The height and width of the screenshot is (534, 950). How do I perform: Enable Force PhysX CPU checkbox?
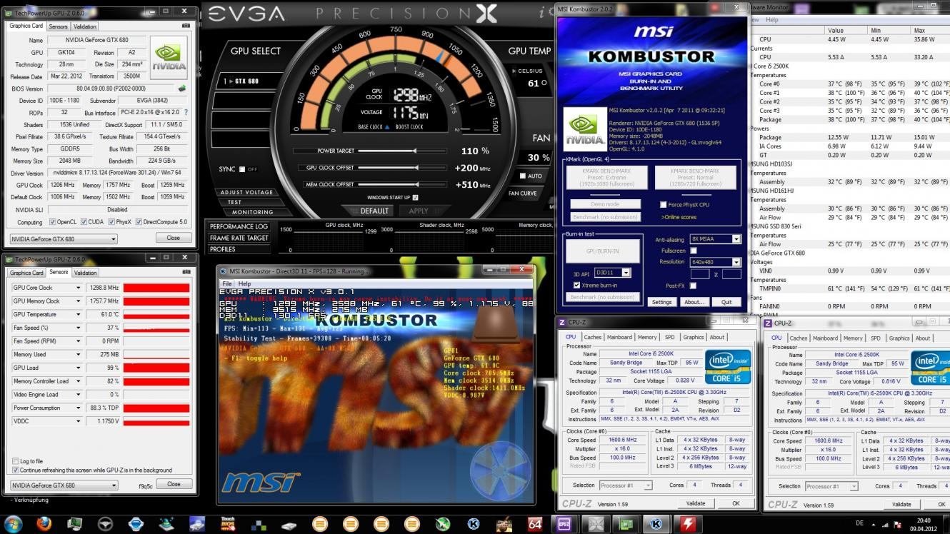(663, 205)
